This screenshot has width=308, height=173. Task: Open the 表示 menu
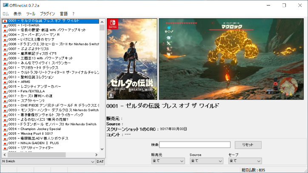pos(17,14)
